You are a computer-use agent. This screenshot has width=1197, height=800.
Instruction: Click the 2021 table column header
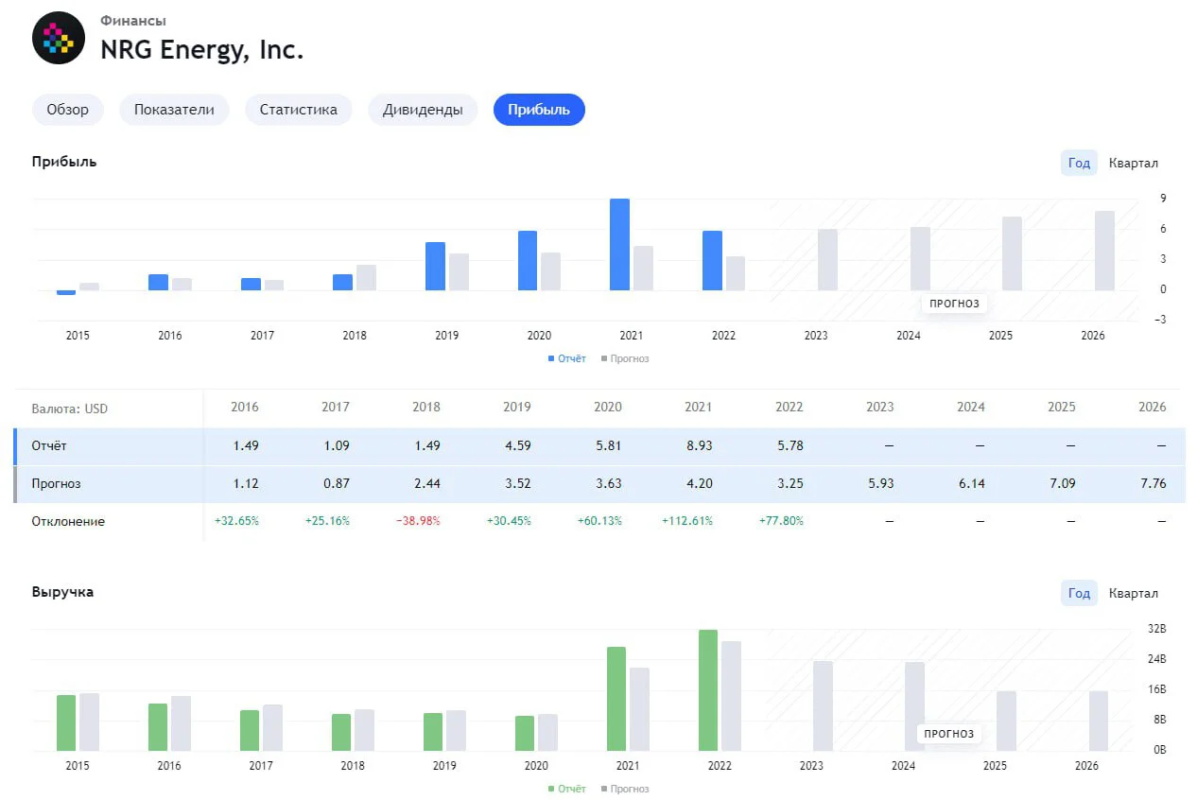click(x=699, y=408)
